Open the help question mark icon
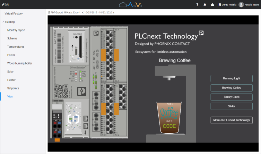Screen dimensions: 261x154 tap(197, 4)
